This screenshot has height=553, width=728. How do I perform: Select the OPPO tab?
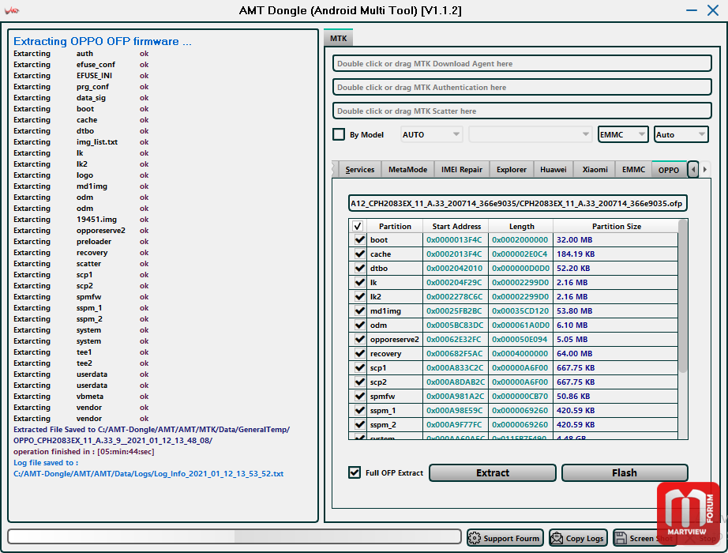click(x=669, y=170)
